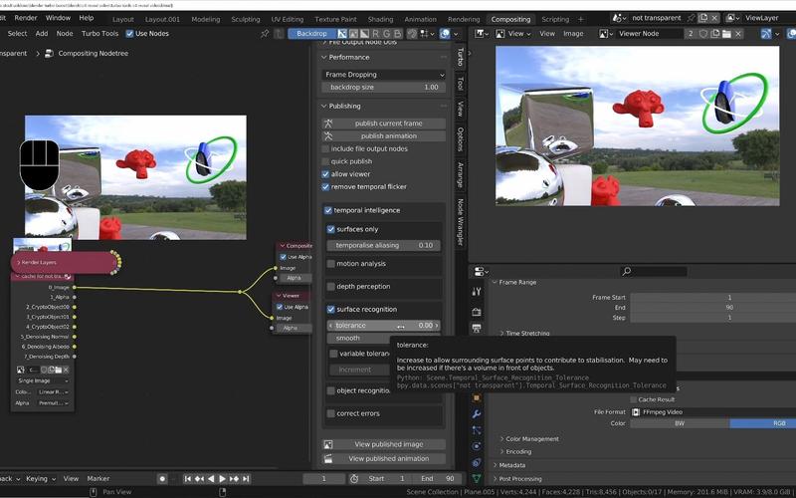Click the publish current frame button

click(x=384, y=123)
